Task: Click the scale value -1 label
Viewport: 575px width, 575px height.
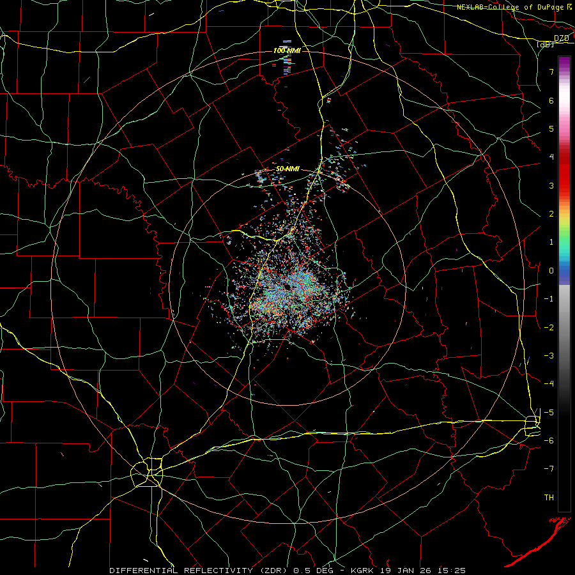Action: [549, 299]
